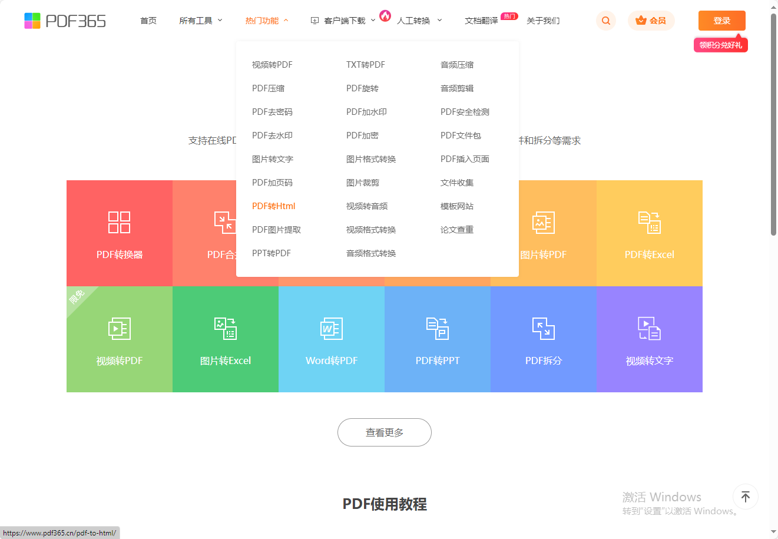Select PDF去水印 from the menu

click(x=272, y=135)
